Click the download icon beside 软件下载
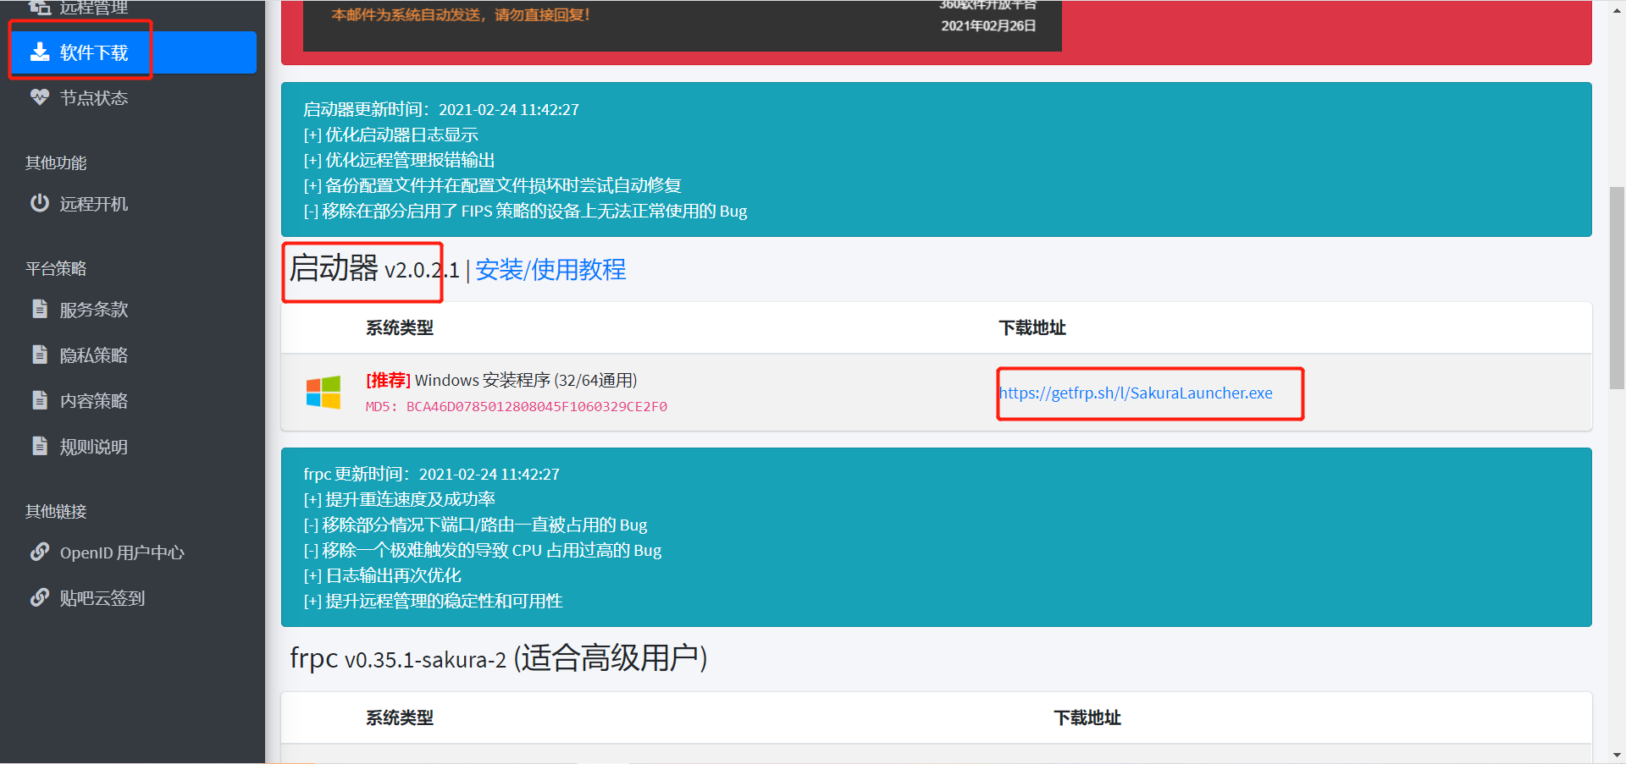 pyautogui.click(x=40, y=52)
